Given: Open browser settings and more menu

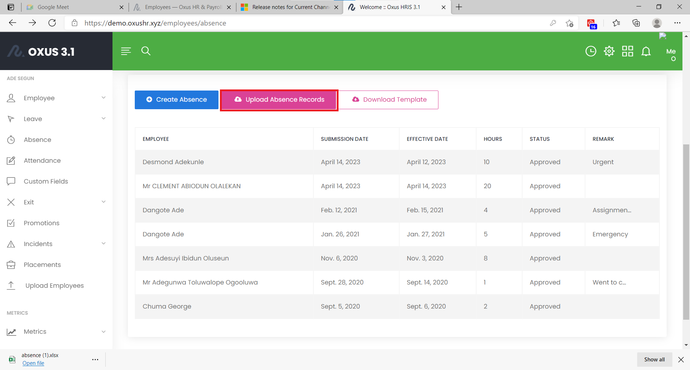Looking at the screenshot, I should [677, 23].
